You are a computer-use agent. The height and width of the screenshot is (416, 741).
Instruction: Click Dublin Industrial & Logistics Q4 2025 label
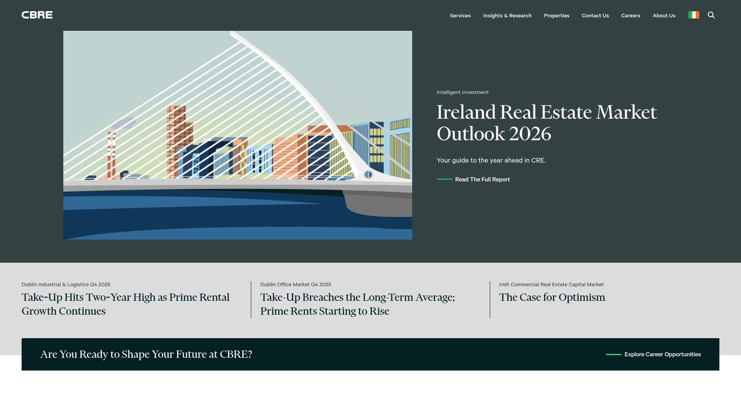(x=66, y=285)
